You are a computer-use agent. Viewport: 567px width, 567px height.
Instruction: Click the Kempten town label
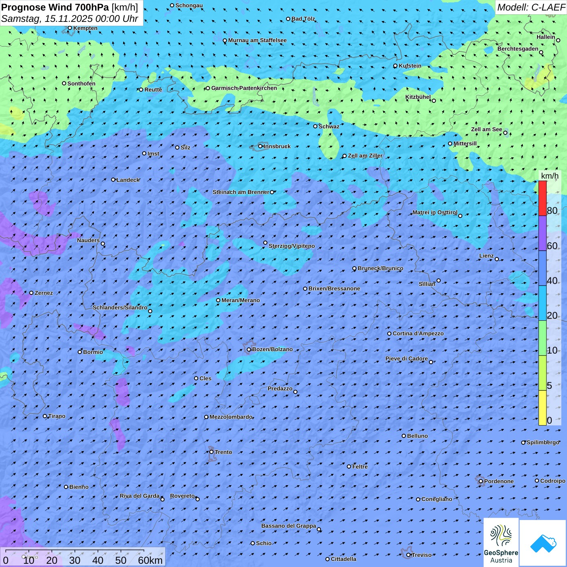point(85,28)
